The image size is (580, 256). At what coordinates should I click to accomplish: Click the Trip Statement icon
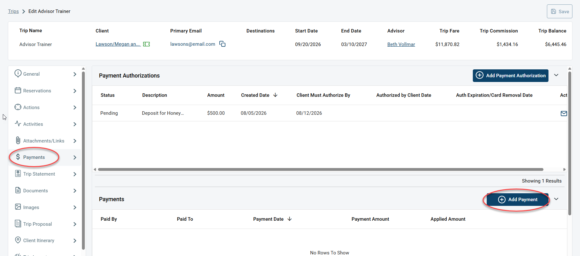click(x=18, y=173)
